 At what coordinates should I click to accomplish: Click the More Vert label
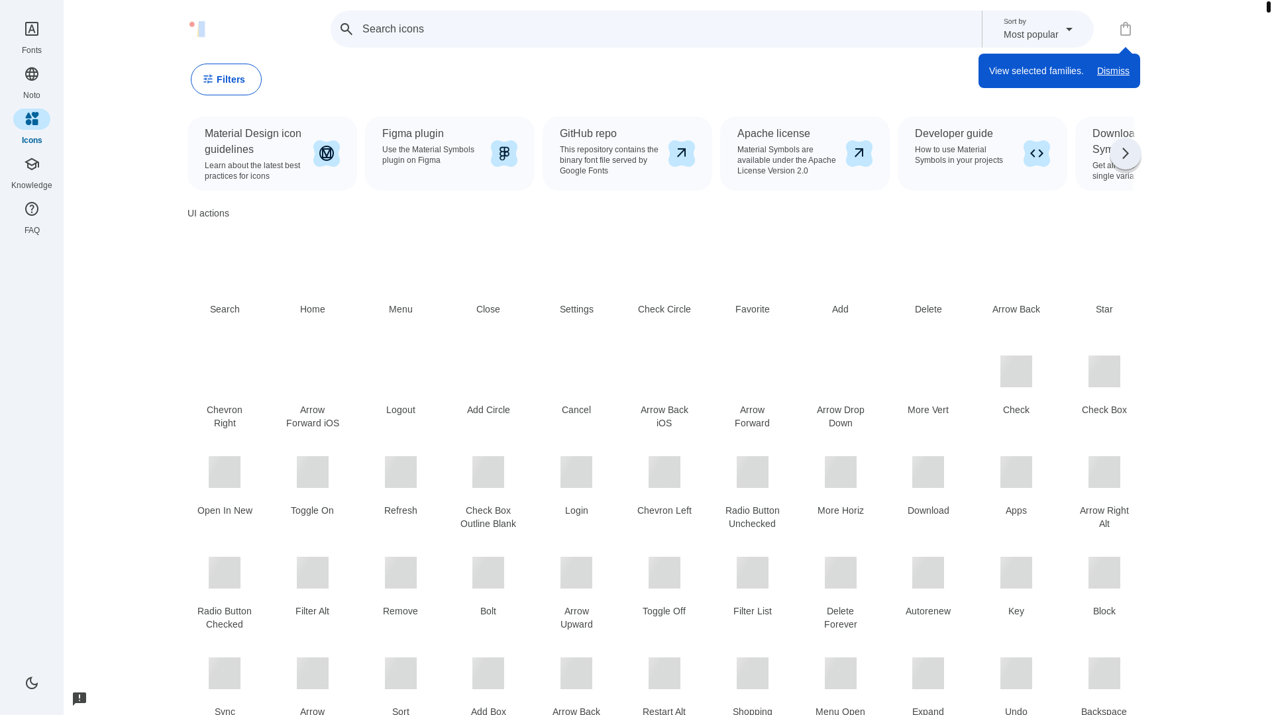click(x=927, y=410)
